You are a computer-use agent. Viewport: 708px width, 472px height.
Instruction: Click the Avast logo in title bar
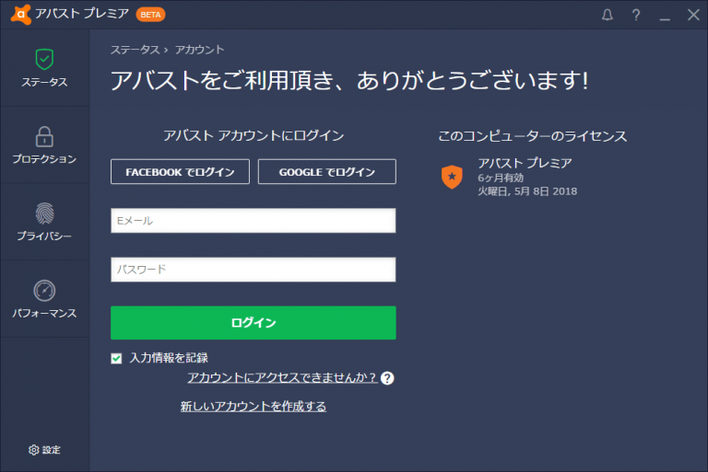pyautogui.click(x=21, y=15)
